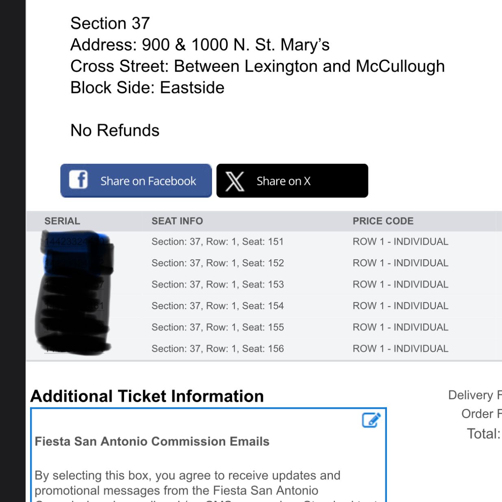502x502 pixels.
Task: Select the Seat 155 row
Action: (x=264, y=327)
